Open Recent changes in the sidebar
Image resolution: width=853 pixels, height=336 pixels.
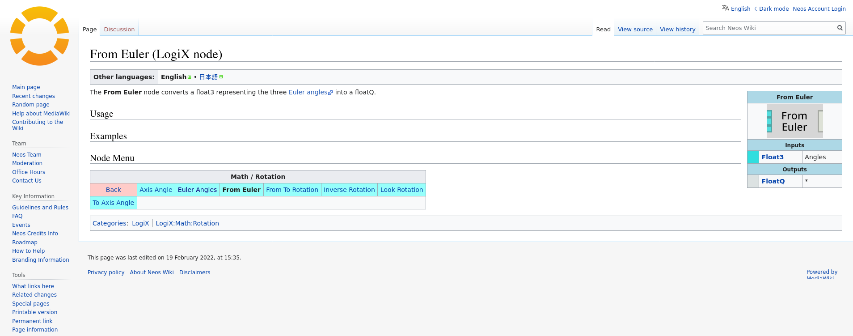click(x=34, y=96)
